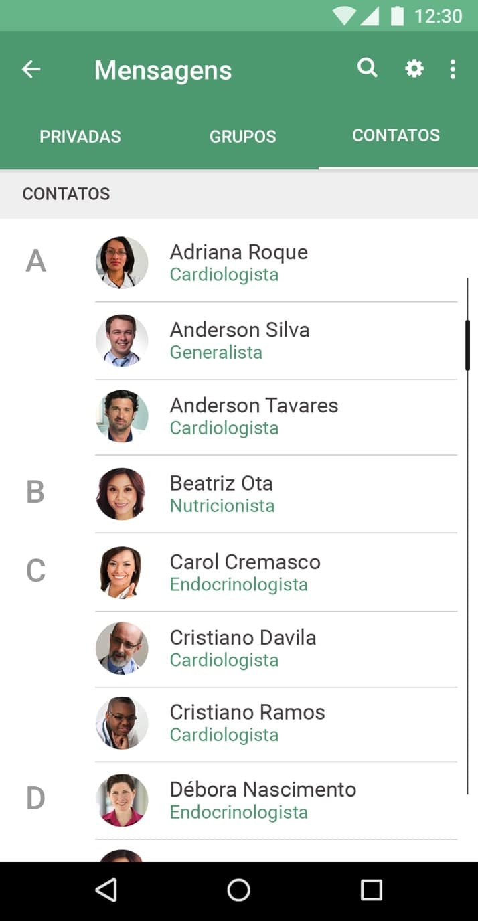Screen dimensions: 478x921
Task: Tap Adriana Roque's profile picture
Action: pyautogui.click(x=122, y=262)
